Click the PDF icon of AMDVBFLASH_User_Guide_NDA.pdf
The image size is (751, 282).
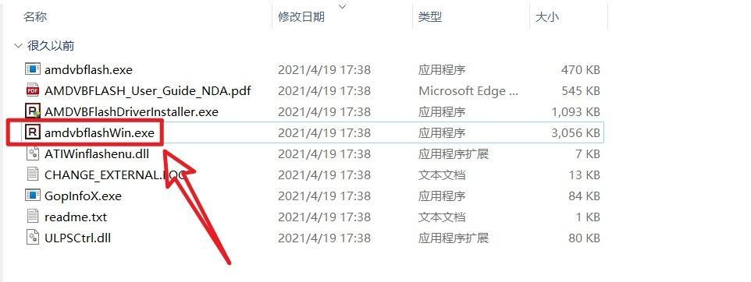tap(32, 90)
